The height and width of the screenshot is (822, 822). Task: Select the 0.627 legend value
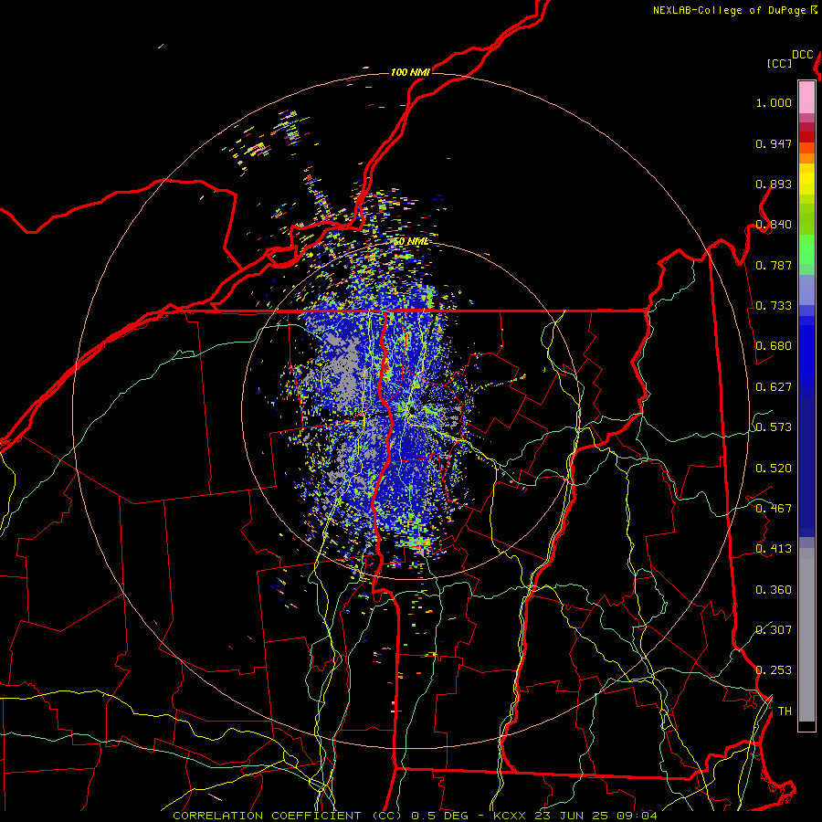tap(774, 387)
